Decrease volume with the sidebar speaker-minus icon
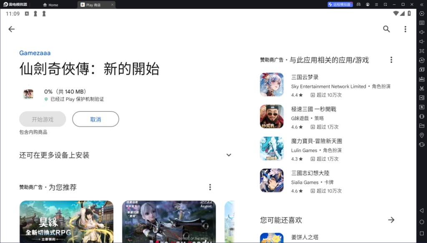Screen dimensions: 427x243 (x=422, y=41)
